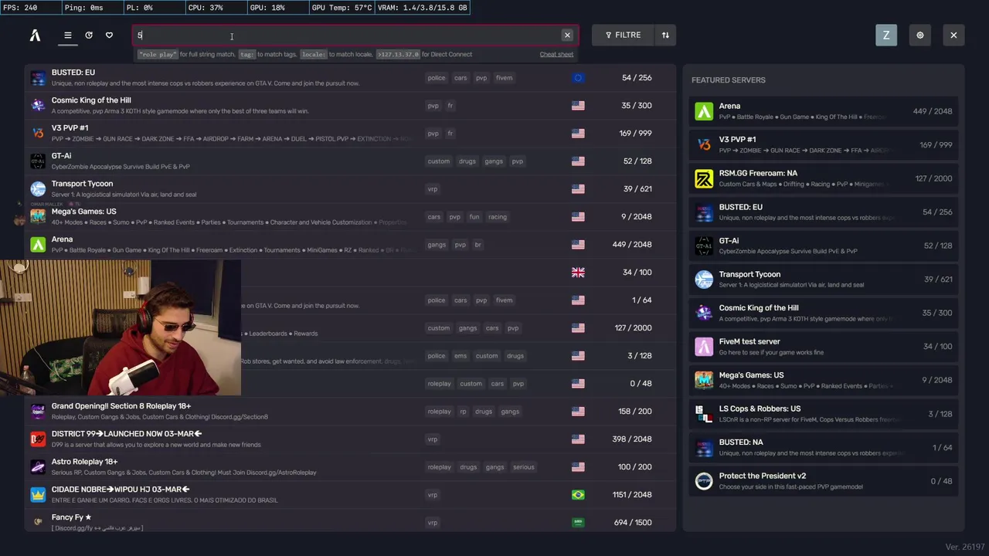Select CIDADE NOBRE server row
The image size is (989, 556).
point(350,494)
